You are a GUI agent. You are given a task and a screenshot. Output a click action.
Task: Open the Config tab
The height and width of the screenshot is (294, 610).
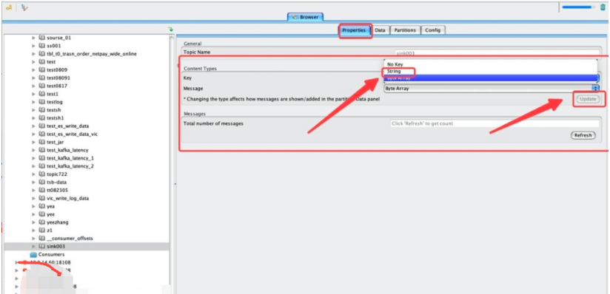click(x=432, y=30)
